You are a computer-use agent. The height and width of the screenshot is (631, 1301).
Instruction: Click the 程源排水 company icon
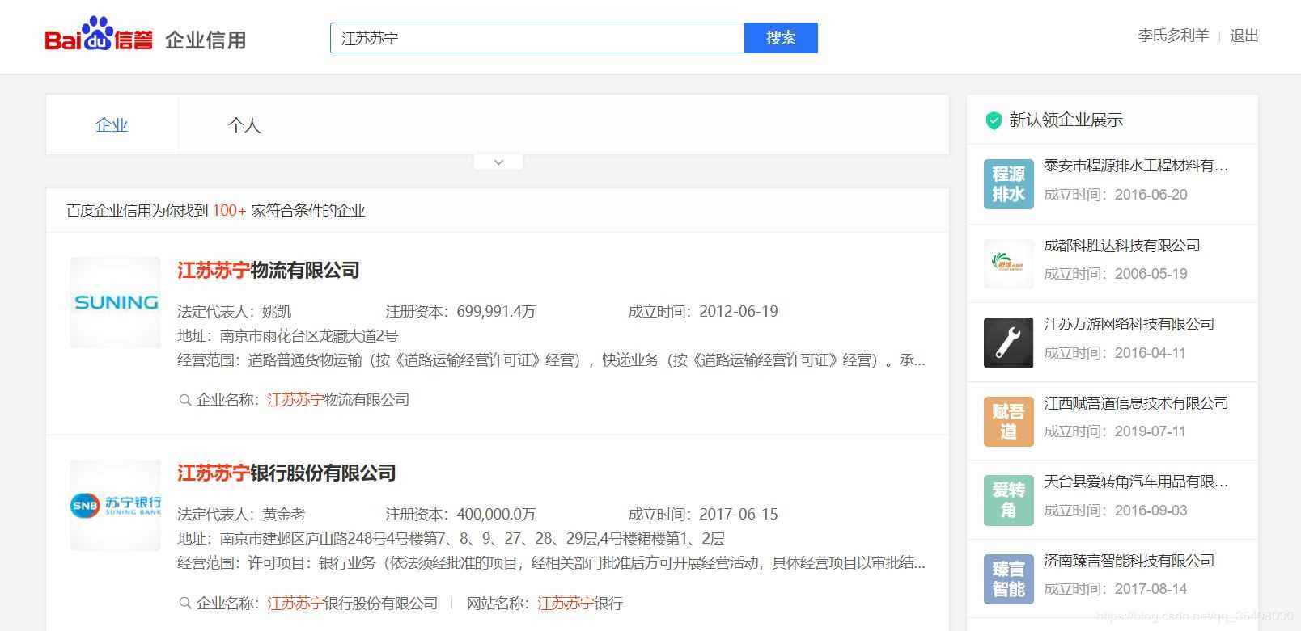(x=1008, y=184)
